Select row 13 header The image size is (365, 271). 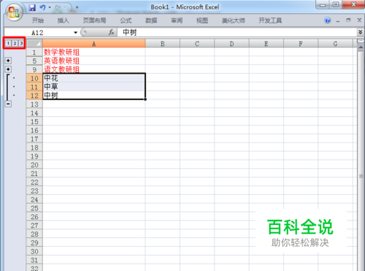pyautogui.click(x=34, y=104)
